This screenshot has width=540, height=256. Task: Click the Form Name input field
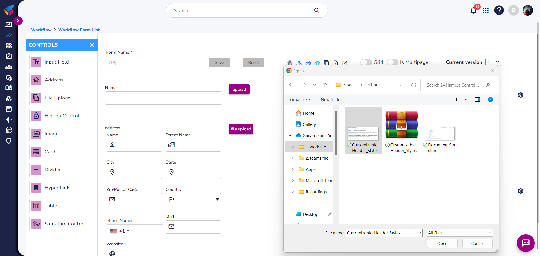pyautogui.click(x=154, y=62)
